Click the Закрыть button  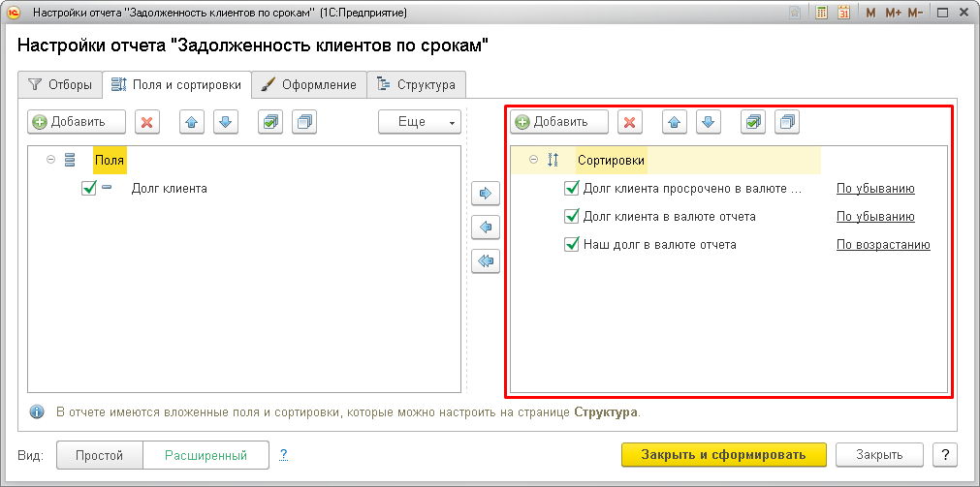pyautogui.click(x=879, y=454)
